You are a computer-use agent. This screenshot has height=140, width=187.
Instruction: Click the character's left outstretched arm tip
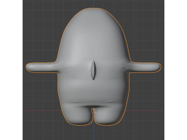pyautogui.click(x=29, y=67)
